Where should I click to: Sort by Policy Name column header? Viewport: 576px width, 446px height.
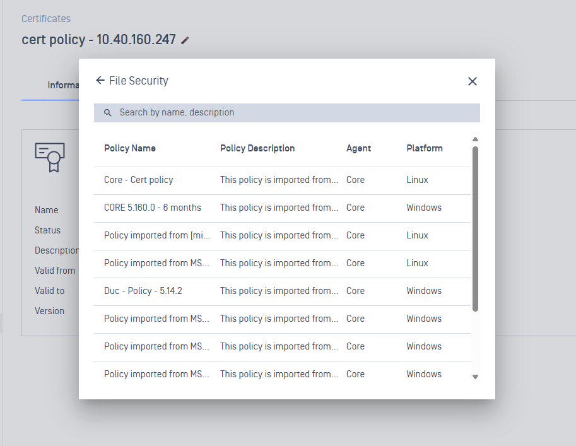click(130, 148)
